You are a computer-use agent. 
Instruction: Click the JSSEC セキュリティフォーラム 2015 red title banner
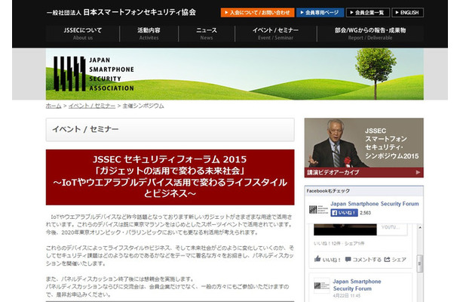tap(170, 177)
